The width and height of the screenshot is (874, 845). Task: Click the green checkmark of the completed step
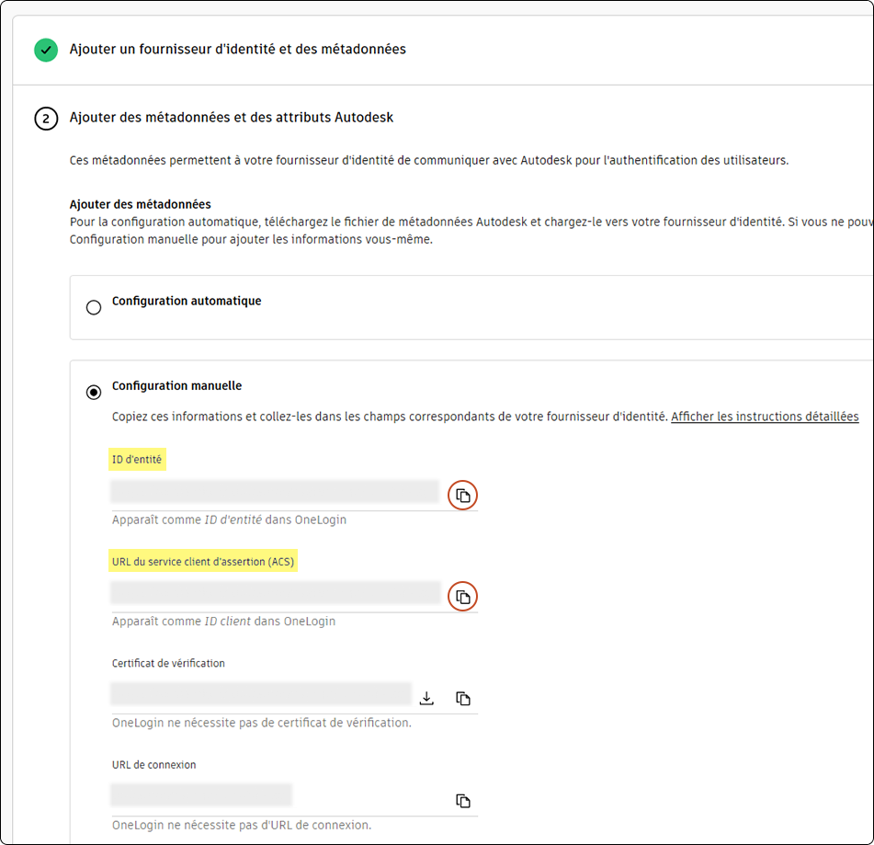click(x=45, y=51)
